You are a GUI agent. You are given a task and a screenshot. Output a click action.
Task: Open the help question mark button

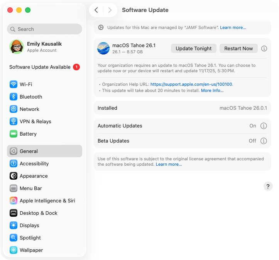268,187
